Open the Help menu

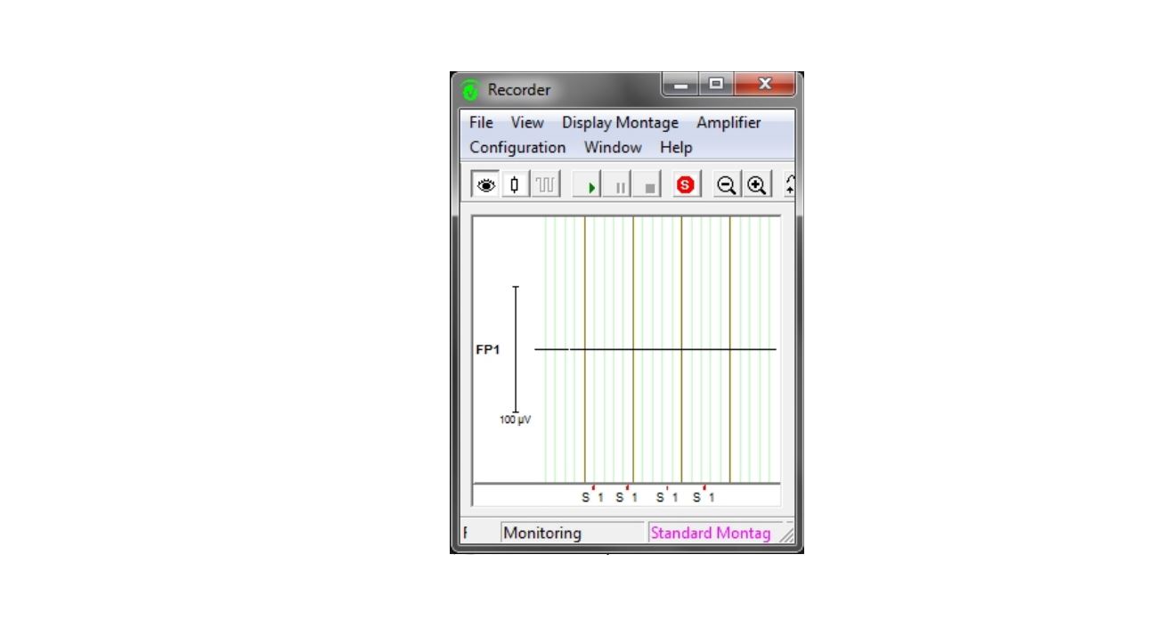tap(676, 147)
